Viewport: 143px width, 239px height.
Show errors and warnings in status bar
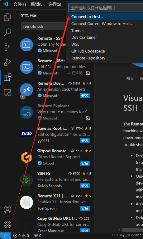click(21, 236)
